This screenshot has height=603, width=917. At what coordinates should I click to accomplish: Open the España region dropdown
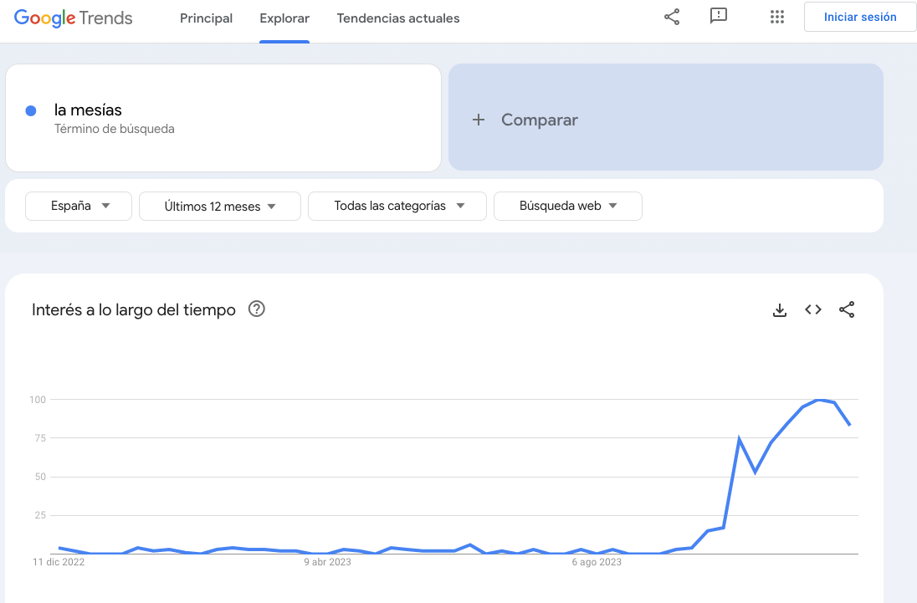click(x=78, y=206)
